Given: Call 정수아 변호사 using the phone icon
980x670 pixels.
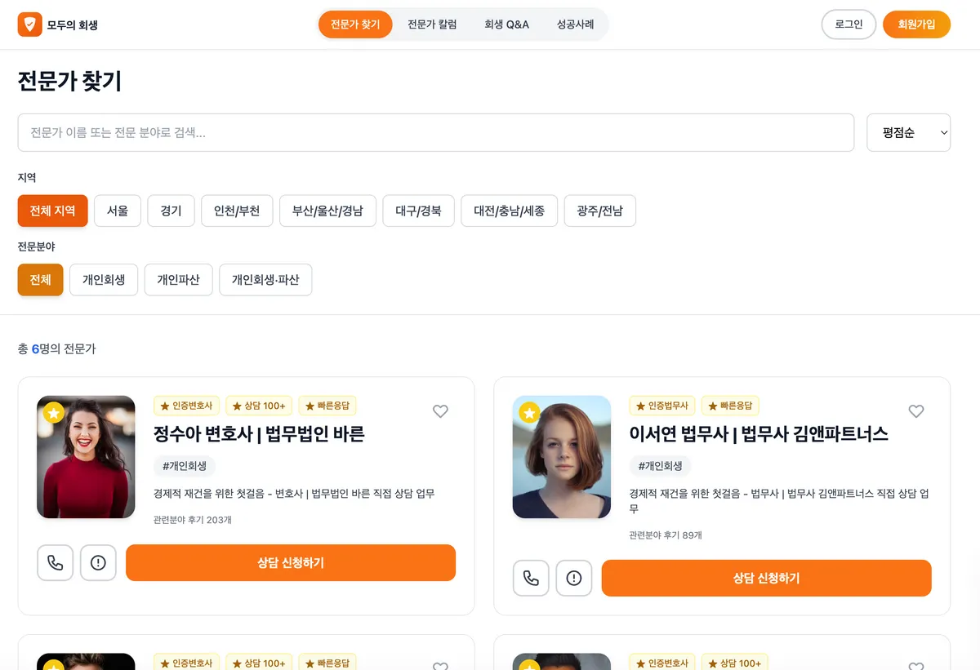Looking at the screenshot, I should [56, 562].
